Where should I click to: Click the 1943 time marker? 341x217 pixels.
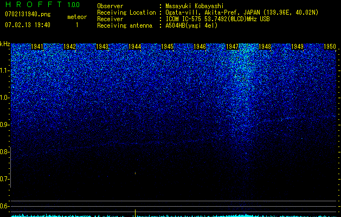pyautogui.click(x=102, y=47)
